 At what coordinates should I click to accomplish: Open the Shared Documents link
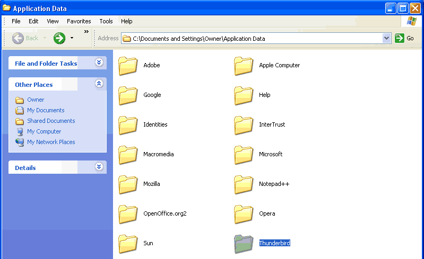click(51, 121)
